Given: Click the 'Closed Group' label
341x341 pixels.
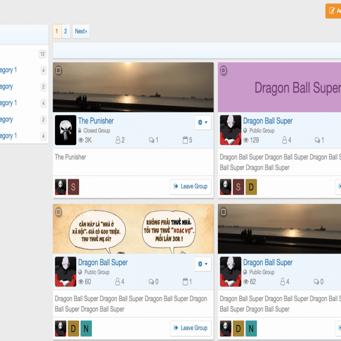Looking at the screenshot, I should pos(97,131).
